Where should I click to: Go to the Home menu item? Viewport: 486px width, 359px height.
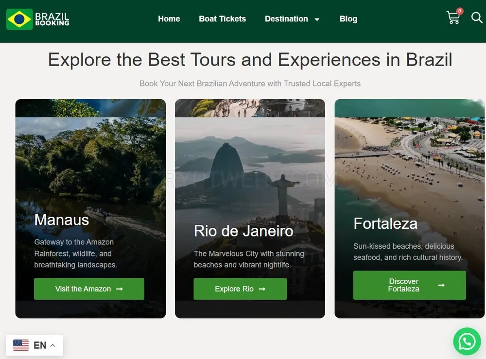point(169,19)
